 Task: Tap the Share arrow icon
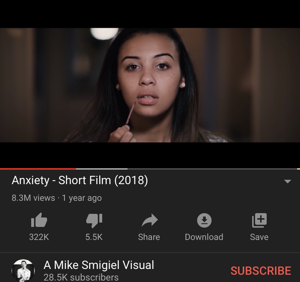(x=150, y=220)
